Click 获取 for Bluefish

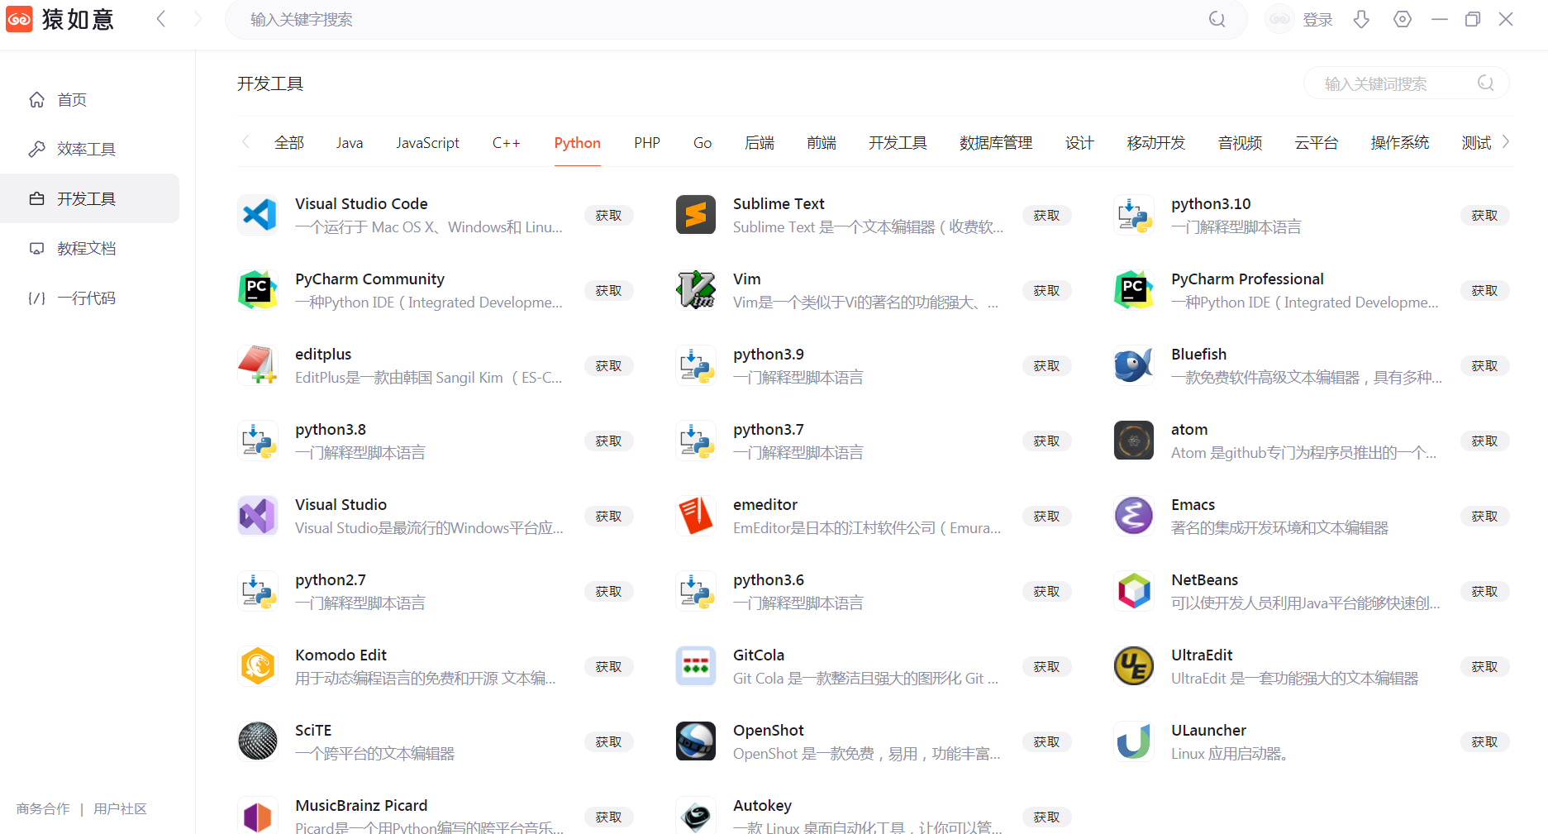[1485, 366]
